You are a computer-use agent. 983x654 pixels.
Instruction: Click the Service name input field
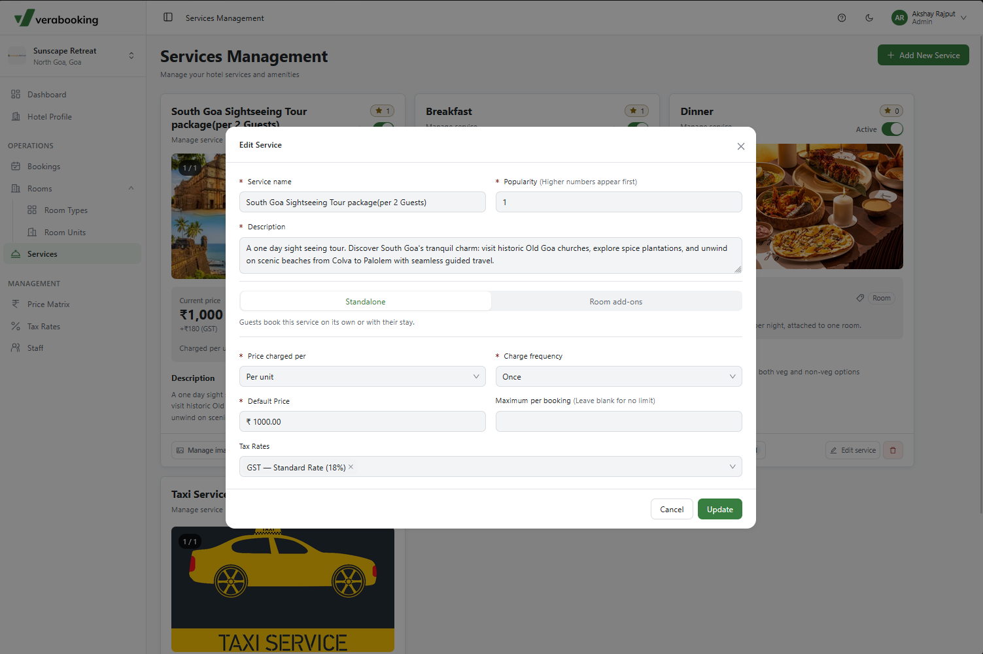(x=362, y=203)
